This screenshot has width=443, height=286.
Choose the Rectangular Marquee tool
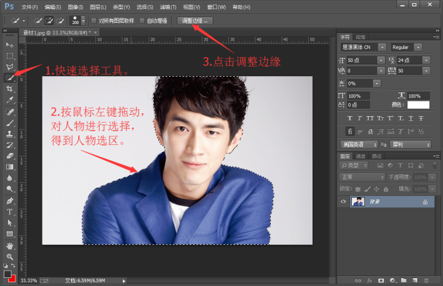point(10,56)
